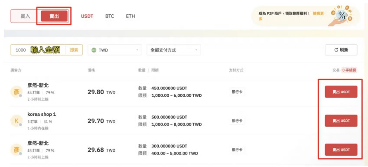Click the 彥然-新北 avatar at 29.80 TWD
Screen dimensions: 368x167
[16, 92]
